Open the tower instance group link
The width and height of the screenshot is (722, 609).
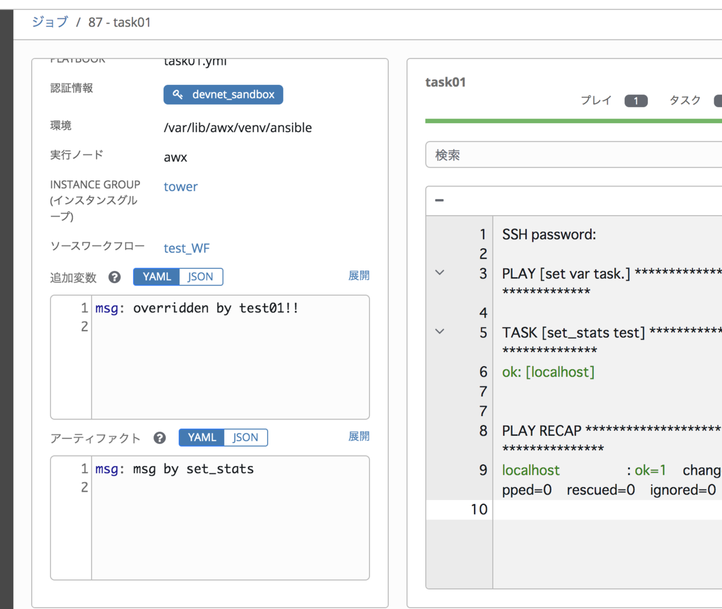pos(180,186)
